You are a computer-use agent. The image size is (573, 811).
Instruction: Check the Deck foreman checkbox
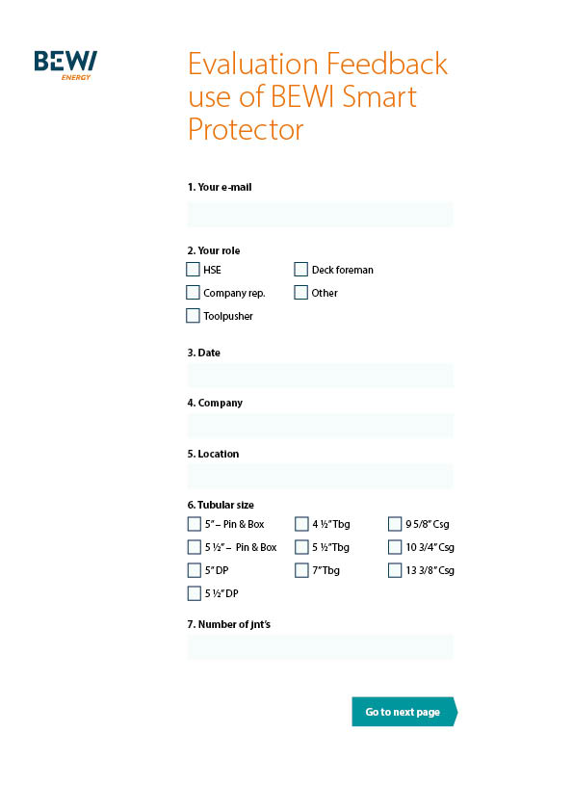click(301, 270)
